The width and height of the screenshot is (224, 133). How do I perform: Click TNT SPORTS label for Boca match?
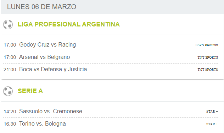pyautogui.click(x=208, y=70)
